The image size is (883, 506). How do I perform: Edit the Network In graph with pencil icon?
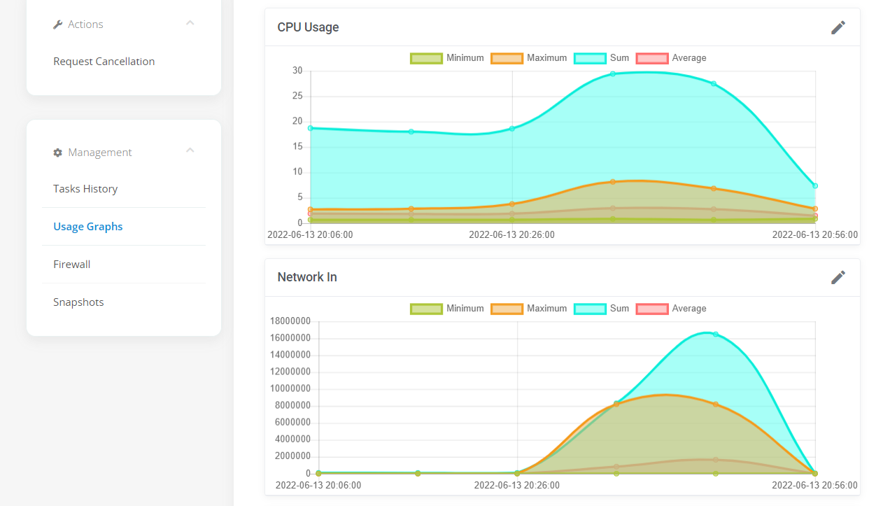tap(838, 277)
